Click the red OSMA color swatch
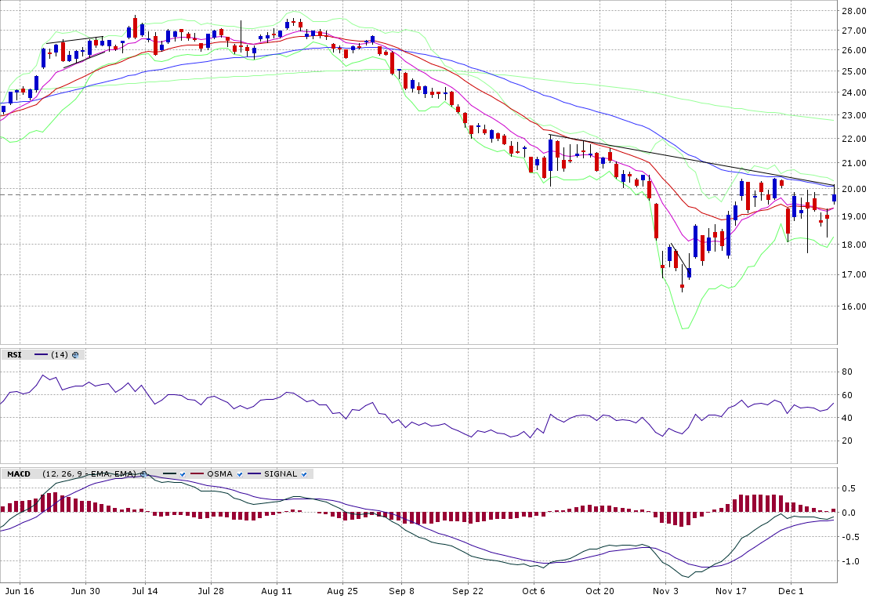The height and width of the screenshot is (602, 873). [x=197, y=474]
